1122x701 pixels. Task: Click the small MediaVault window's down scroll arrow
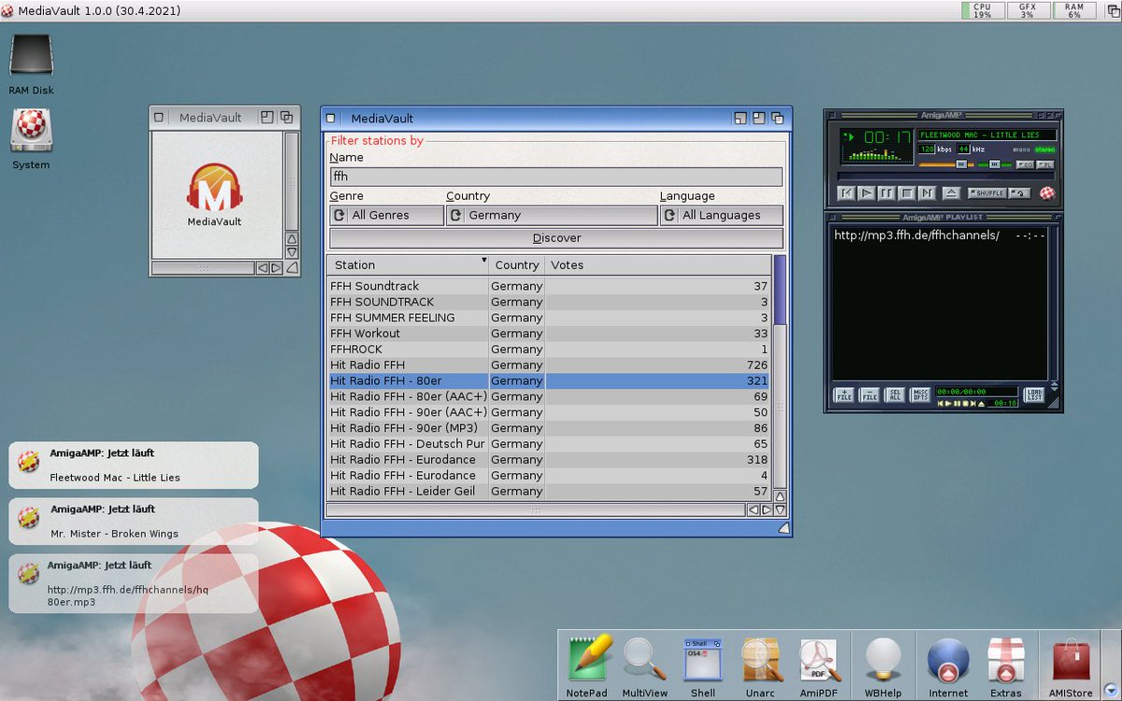coord(292,252)
